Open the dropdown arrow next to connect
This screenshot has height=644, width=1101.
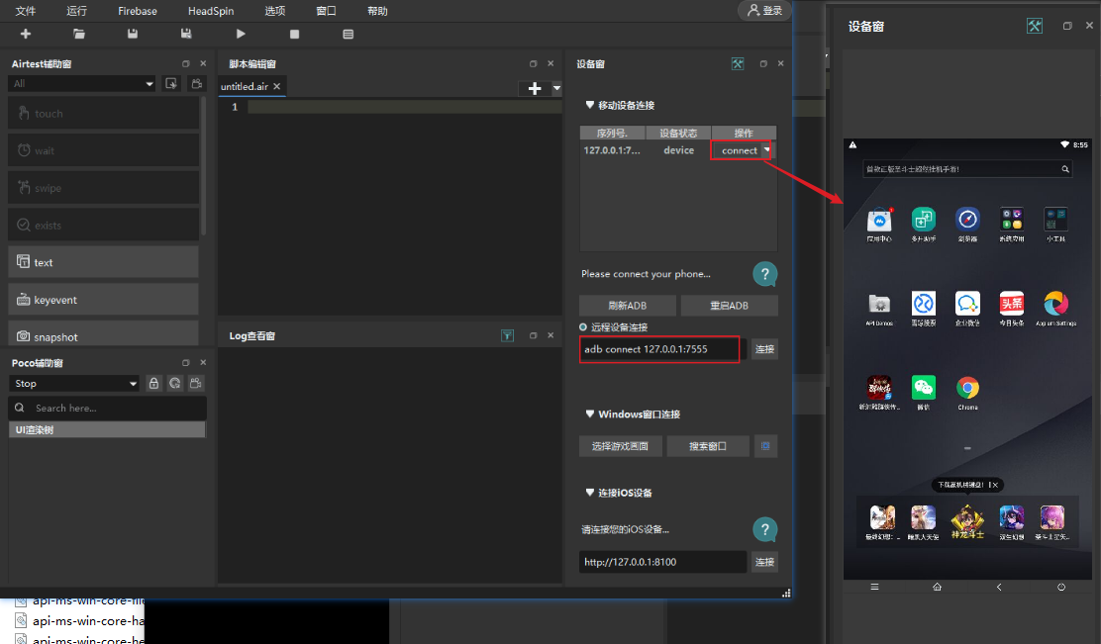(766, 149)
